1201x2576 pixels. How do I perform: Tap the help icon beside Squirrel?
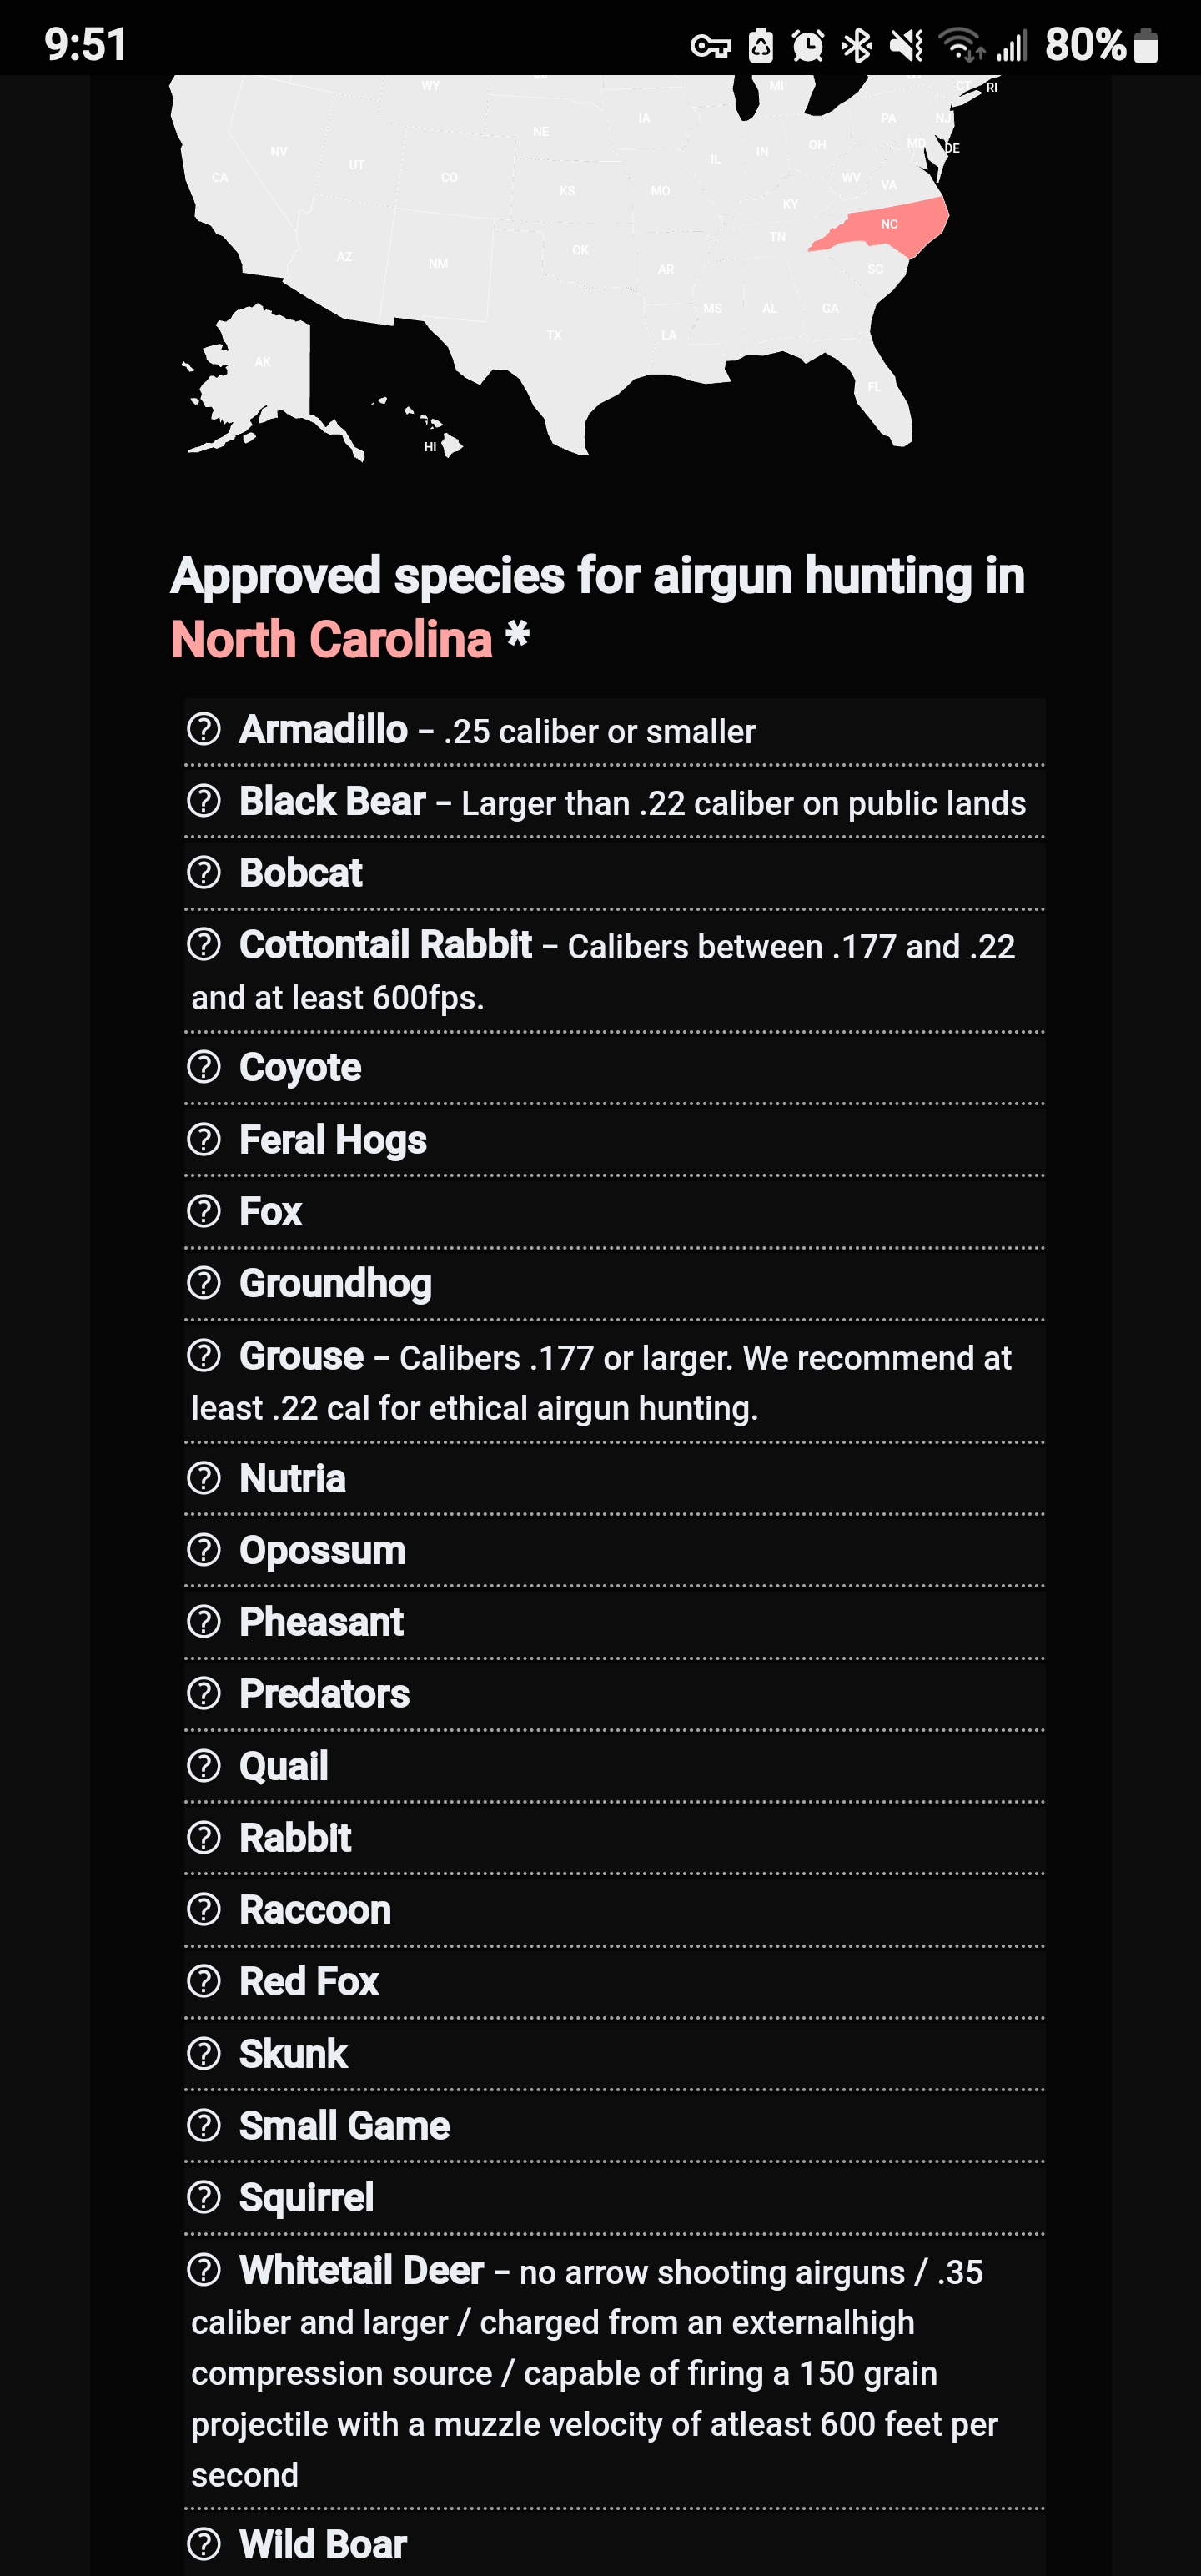click(x=204, y=2198)
